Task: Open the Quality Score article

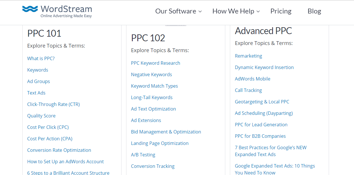Action: pos(41,115)
